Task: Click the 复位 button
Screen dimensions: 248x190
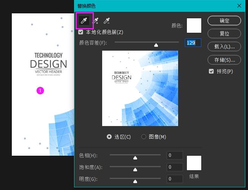Action: click(x=224, y=34)
